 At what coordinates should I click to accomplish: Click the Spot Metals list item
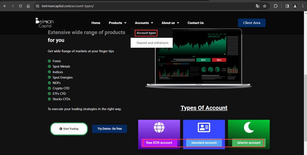(x=61, y=66)
